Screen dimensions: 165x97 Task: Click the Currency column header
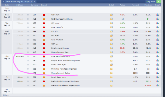34,5
